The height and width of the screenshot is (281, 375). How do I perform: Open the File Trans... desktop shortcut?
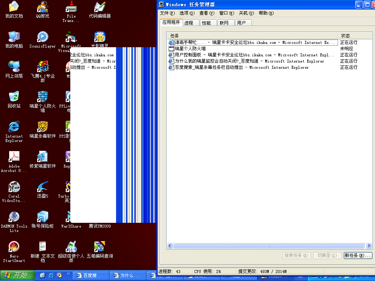(x=71, y=11)
